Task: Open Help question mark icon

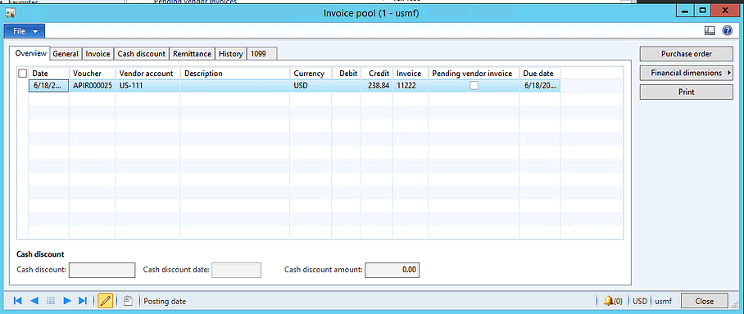Action: [727, 31]
